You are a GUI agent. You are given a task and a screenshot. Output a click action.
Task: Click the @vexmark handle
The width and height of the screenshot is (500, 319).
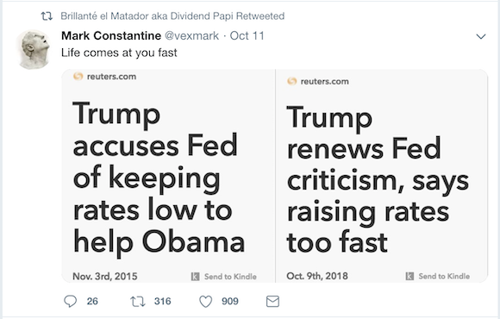(191, 35)
